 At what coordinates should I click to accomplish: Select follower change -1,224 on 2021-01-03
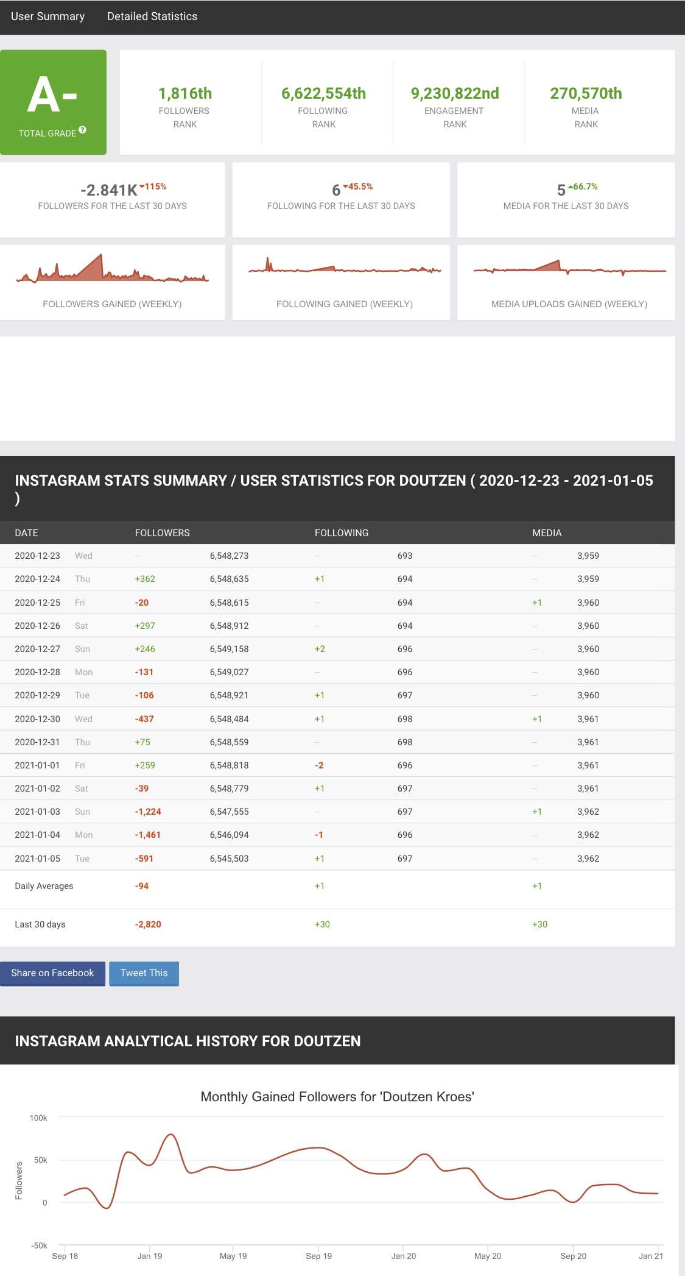(x=148, y=812)
